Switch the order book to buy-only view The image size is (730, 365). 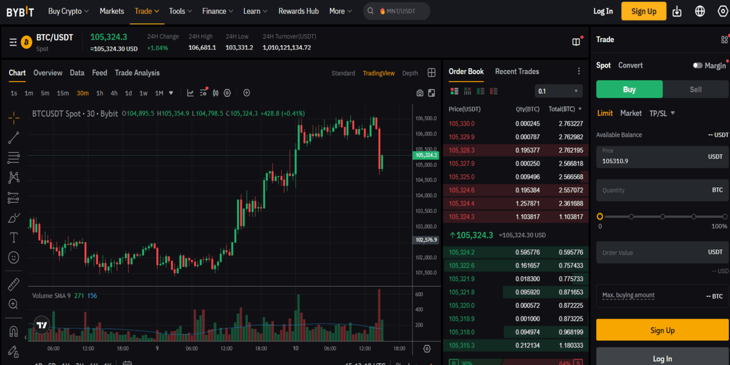tap(480, 91)
